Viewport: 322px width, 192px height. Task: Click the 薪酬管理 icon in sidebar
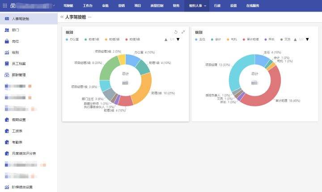(x=7, y=75)
